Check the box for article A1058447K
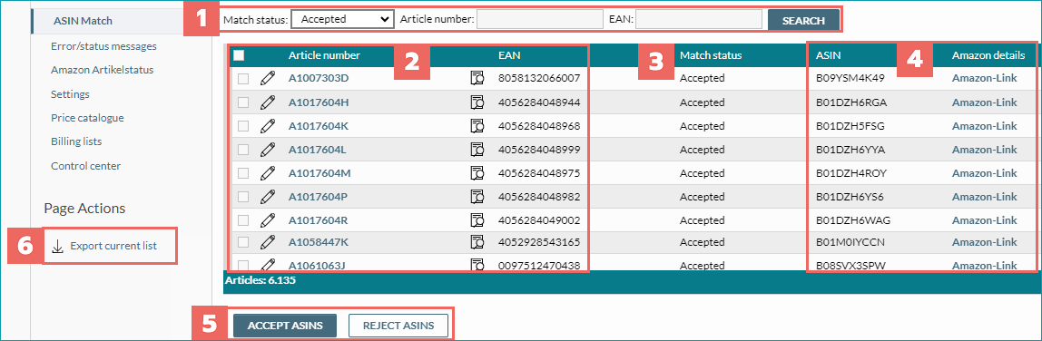This screenshot has width=1042, height=341. pos(243,241)
